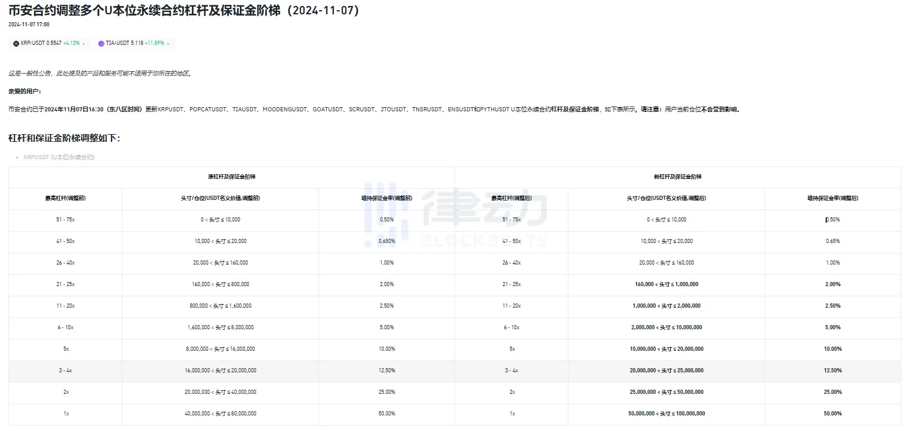The image size is (912, 431).
Task: Click the table header 新杠杆及保证金阶梯
Action: [x=678, y=177]
